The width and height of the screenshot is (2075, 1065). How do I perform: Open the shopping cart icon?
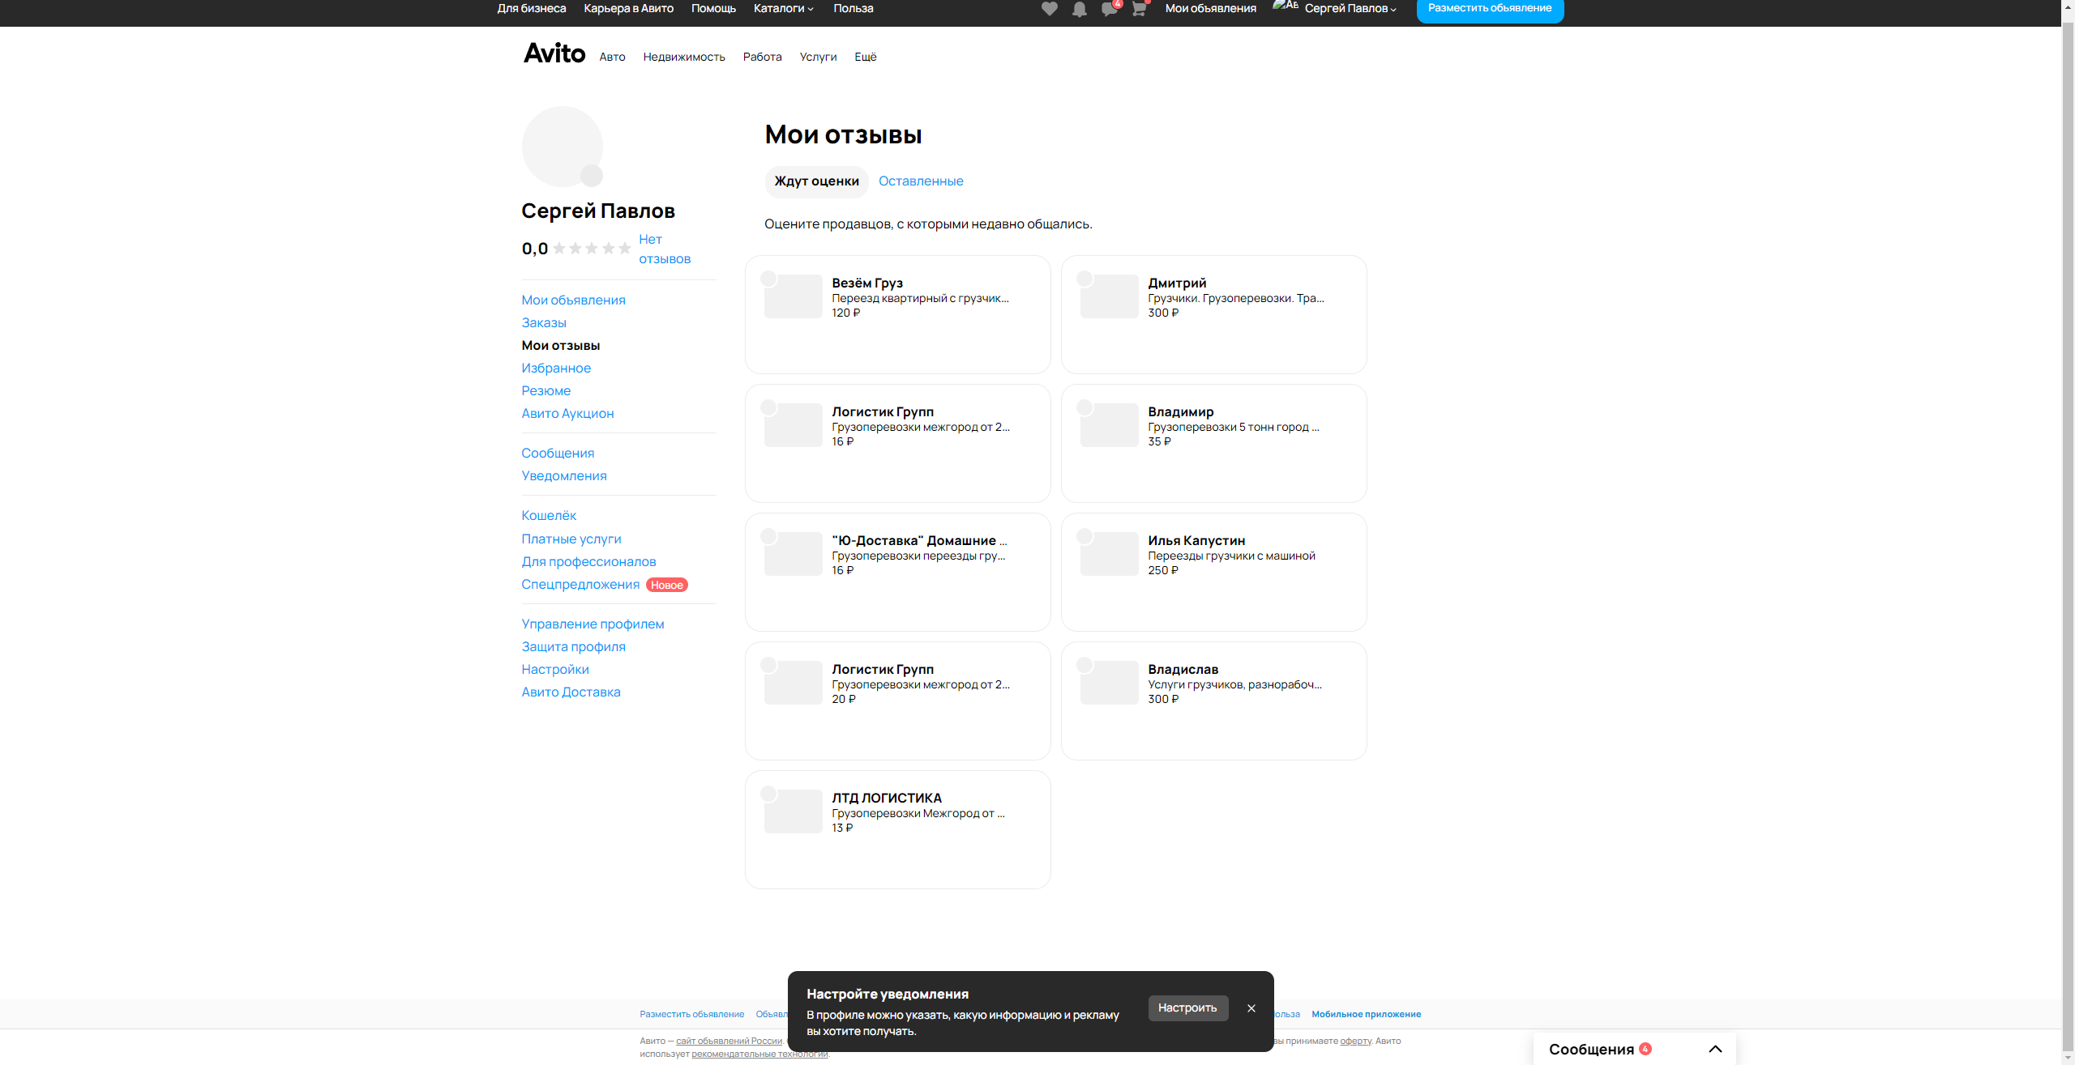[x=1139, y=9]
